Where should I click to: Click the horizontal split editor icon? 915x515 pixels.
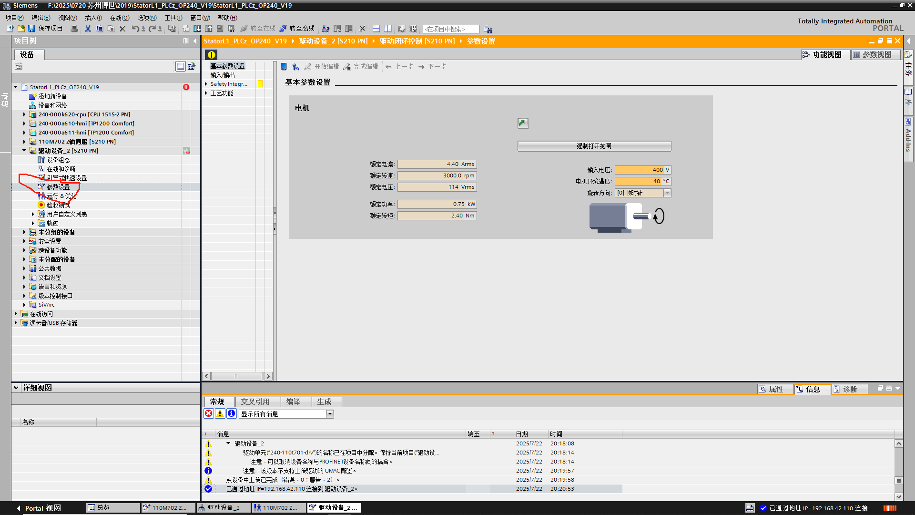[x=376, y=29]
